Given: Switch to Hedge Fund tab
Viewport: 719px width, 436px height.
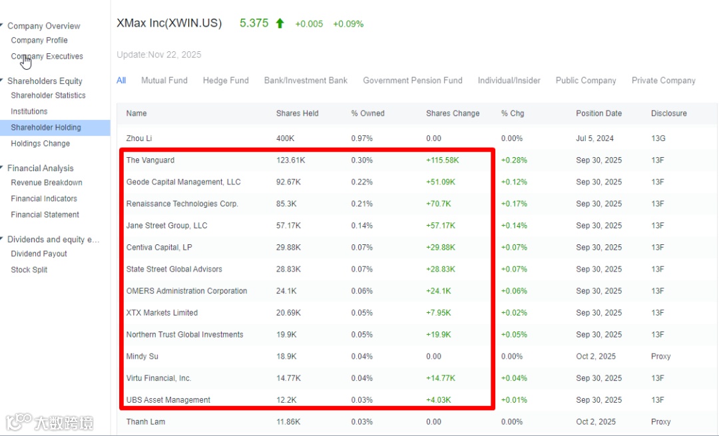Looking at the screenshot, I should (226, 81).
